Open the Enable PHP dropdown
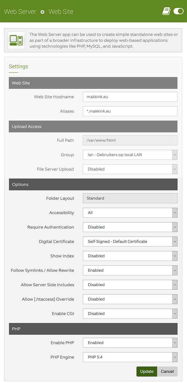 click(x=130, y=343)
